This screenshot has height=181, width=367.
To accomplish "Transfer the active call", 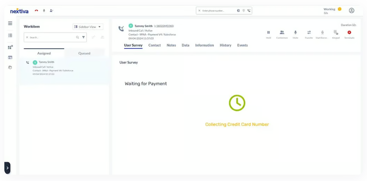I will (x=309, y=34).
